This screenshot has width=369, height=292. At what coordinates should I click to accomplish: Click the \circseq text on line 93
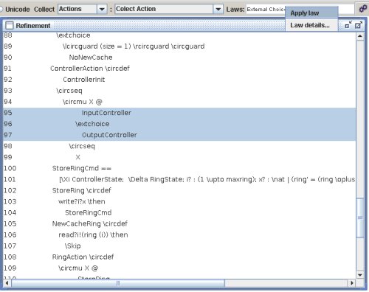click(69, 91)
